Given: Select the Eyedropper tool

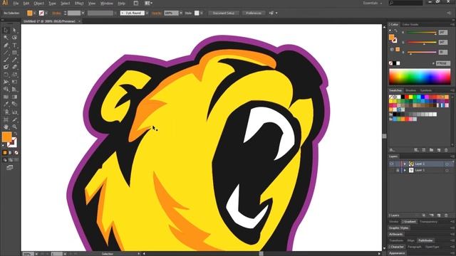Looking at the screenshot, I should (x=6, y=105).
